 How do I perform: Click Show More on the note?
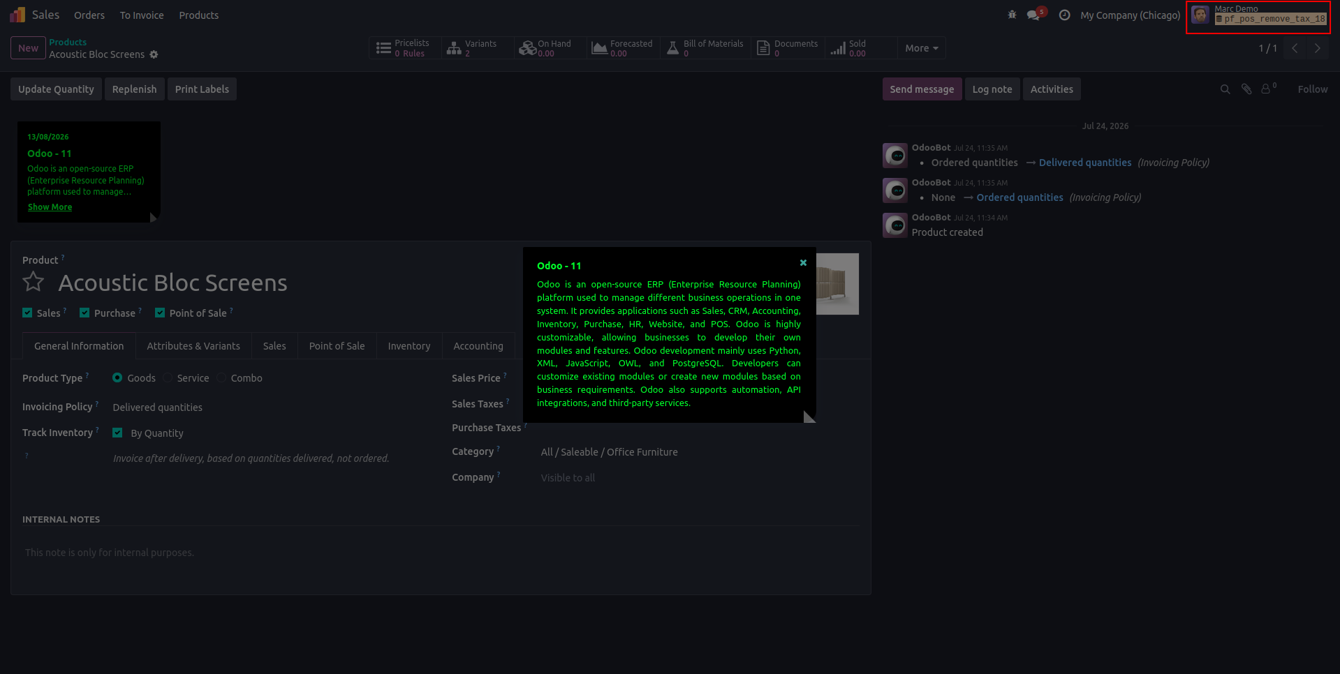pos(50,207)
